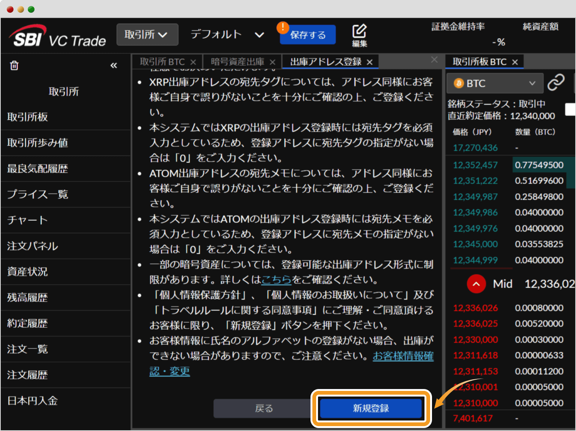
Task: Click the trash can icon in sidebar
Action: coord(14,65)
